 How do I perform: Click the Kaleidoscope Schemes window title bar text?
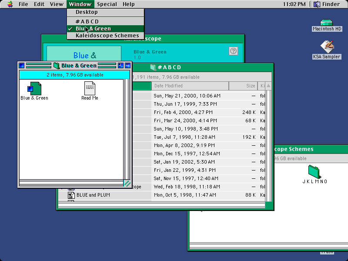pos(294,149)
